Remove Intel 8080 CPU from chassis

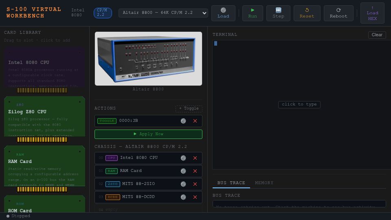click(195, 158)
